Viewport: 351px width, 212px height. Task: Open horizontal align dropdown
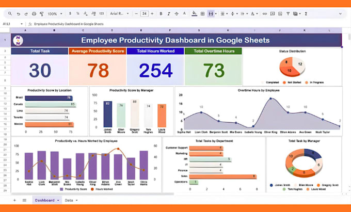[x=224, y=13]
